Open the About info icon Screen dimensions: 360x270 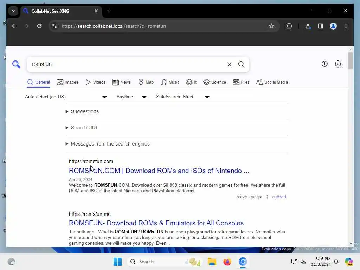[324, 64]
